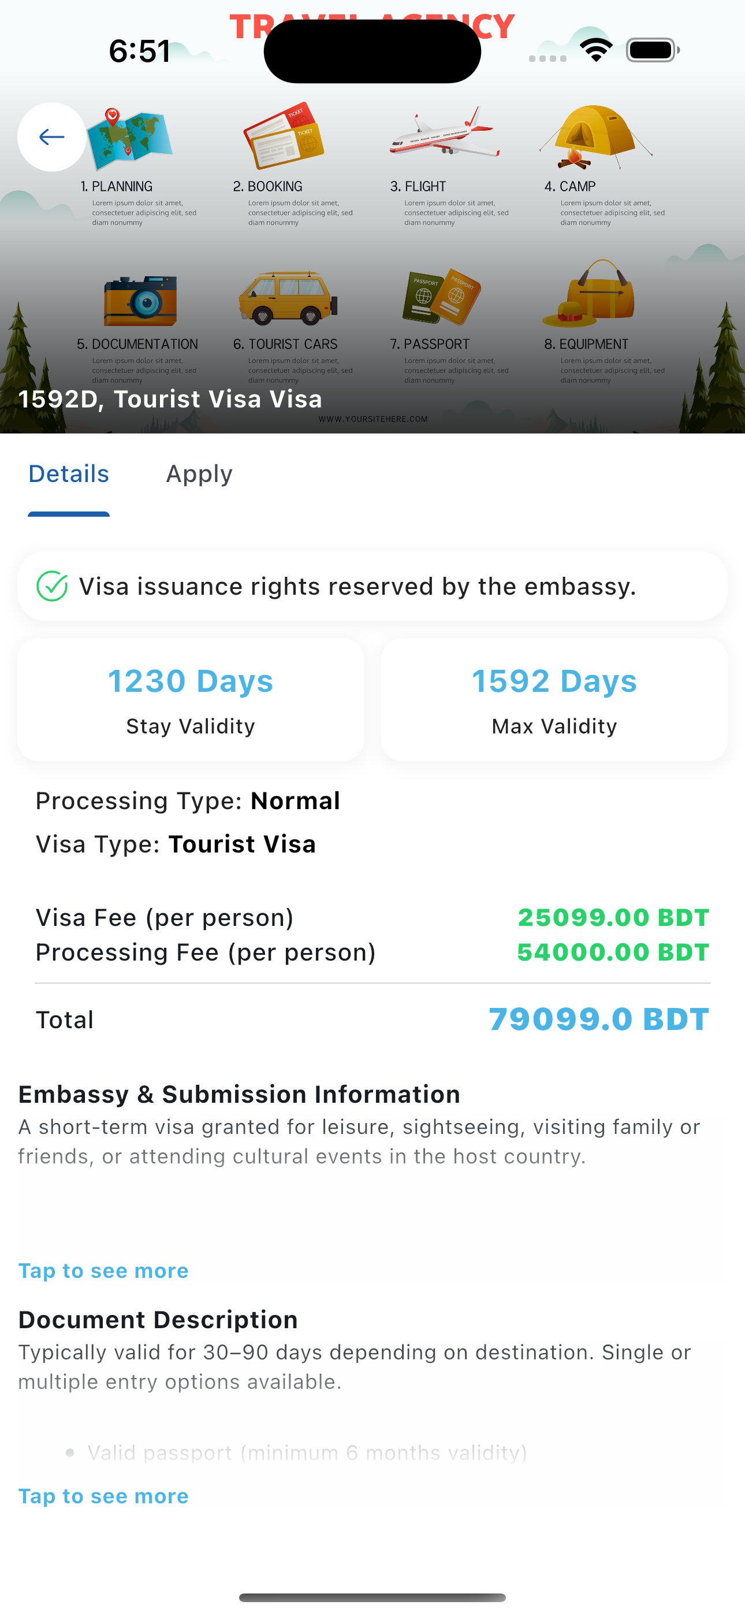Tap the map planning icon in banner
This screenshot has width=745, height=1616.
pos(130,139)
